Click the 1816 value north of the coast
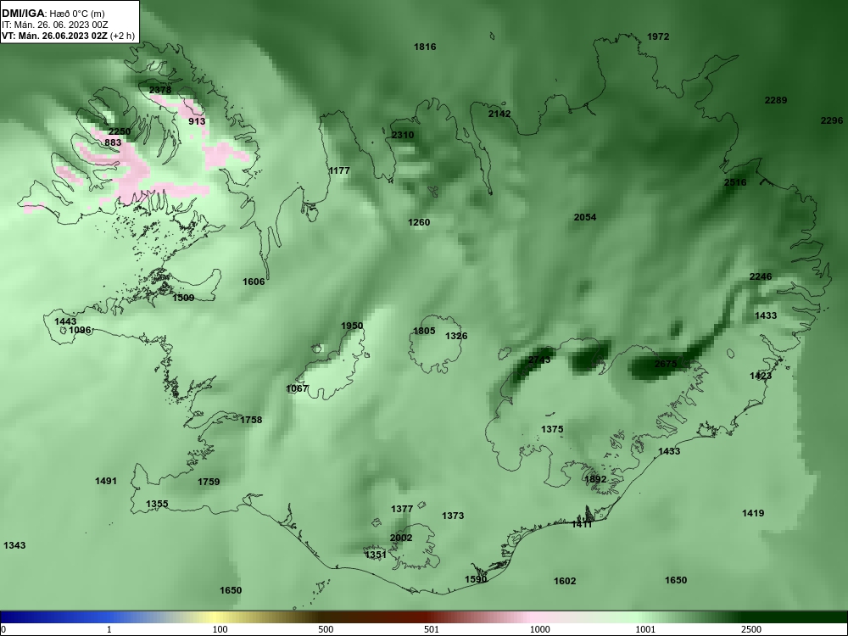 tap(425, 47)
